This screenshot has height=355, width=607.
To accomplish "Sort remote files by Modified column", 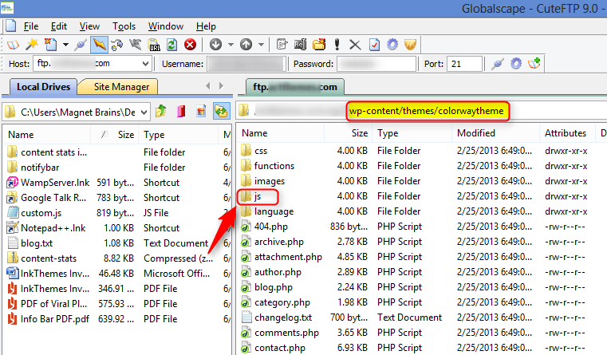I will pyautogui.click(x=495, y=133).
